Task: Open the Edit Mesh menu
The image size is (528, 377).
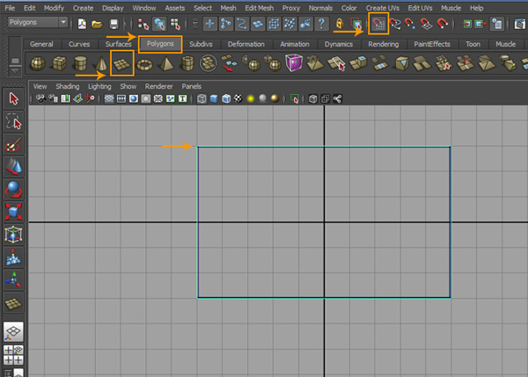Action: tap(259, 8)
